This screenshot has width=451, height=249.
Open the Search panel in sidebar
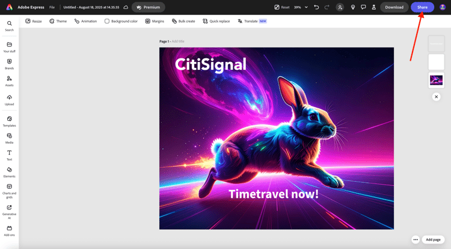(x=9, y=26)
